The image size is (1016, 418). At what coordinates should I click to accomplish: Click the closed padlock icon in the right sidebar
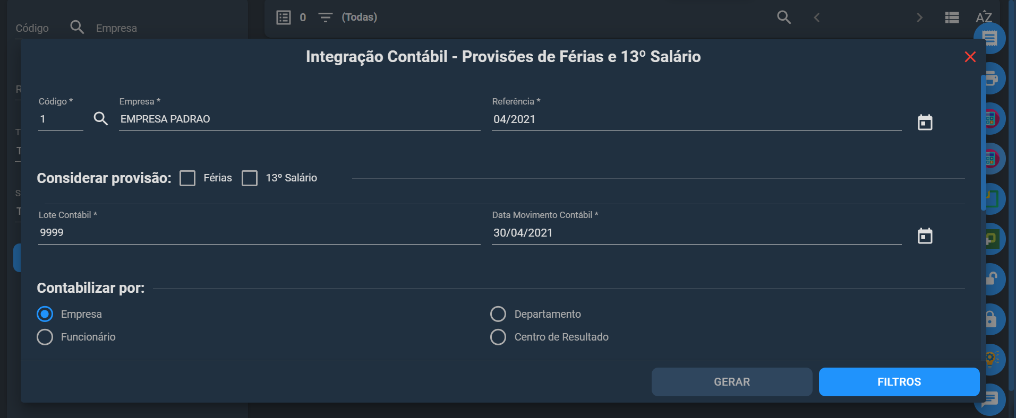click(991, 319)
